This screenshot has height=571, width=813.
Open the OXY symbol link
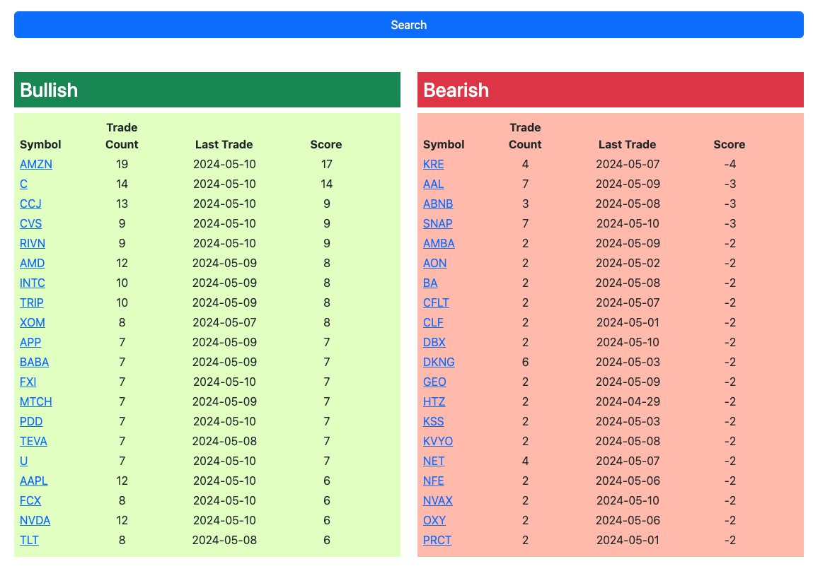pos(434,520)
